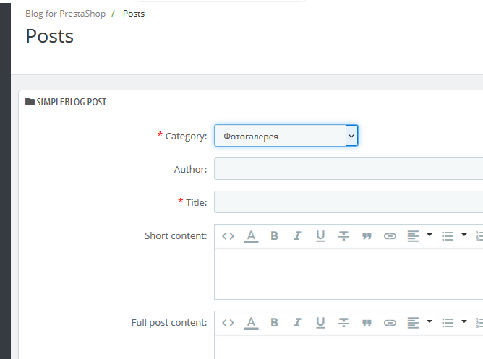
Task: Toggle bold in Short content toolbar
Action: [274, 235]
